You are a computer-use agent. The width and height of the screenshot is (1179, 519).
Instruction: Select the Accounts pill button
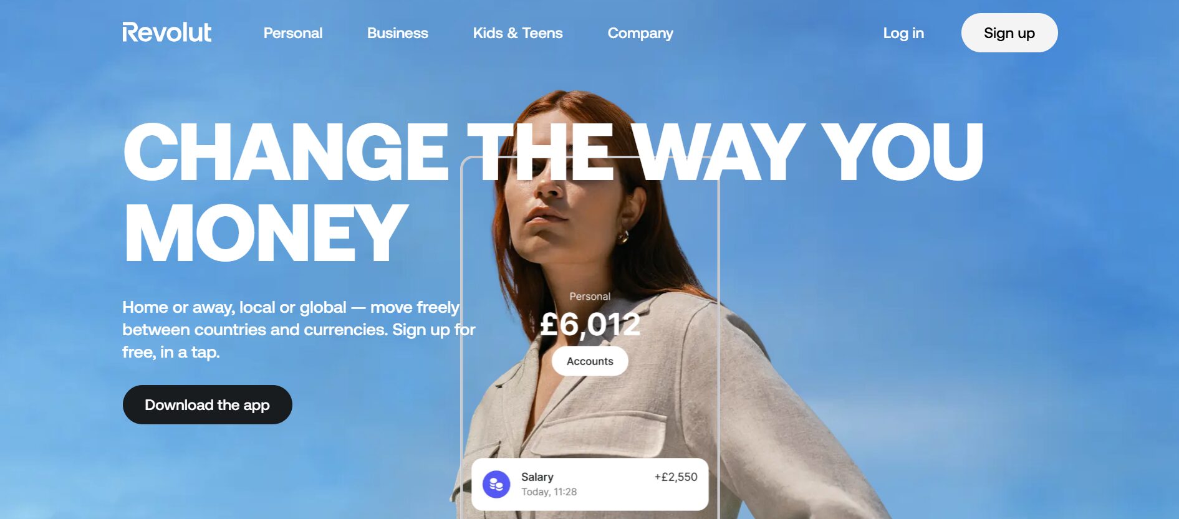[x=590, y=361]
